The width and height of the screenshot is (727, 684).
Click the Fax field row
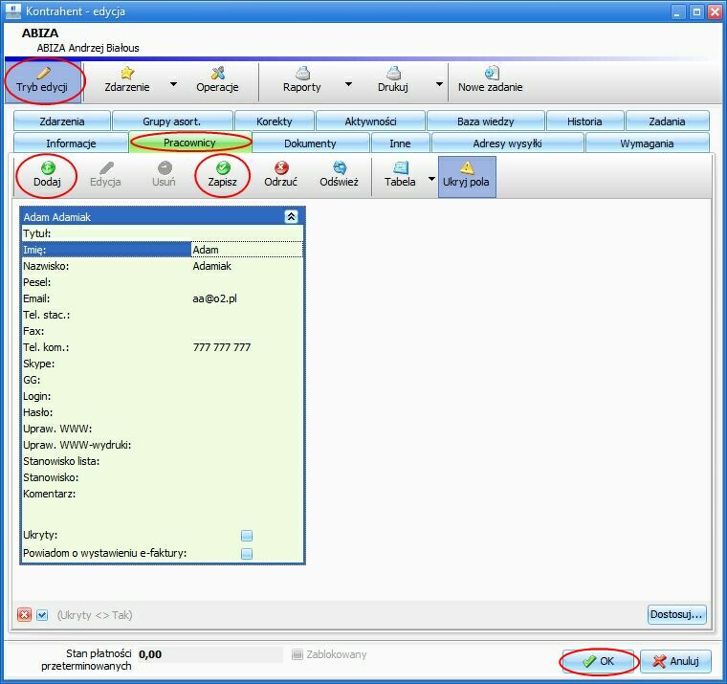(x=163, y=331)
